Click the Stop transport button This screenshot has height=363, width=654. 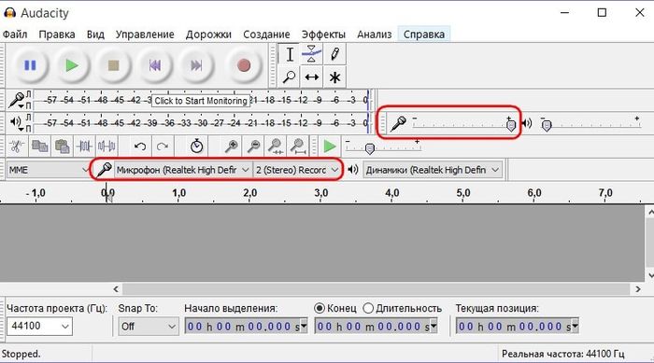click(x=113, y=65)
